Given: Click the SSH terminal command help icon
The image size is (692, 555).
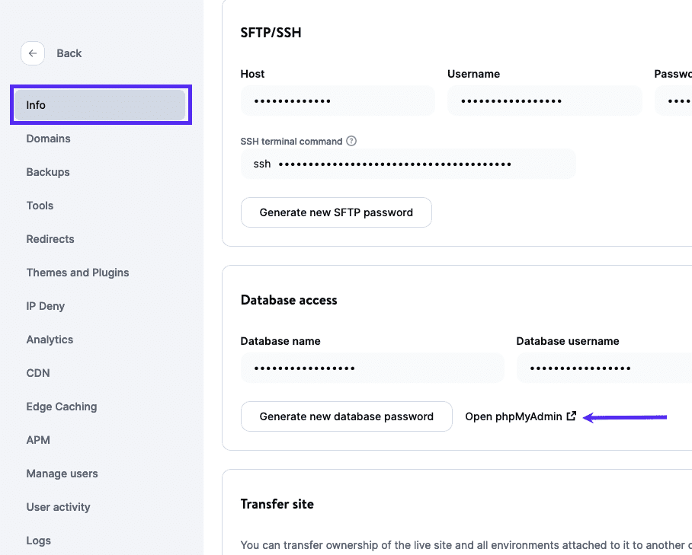Looking at the screenshot, I should [351, 141].
